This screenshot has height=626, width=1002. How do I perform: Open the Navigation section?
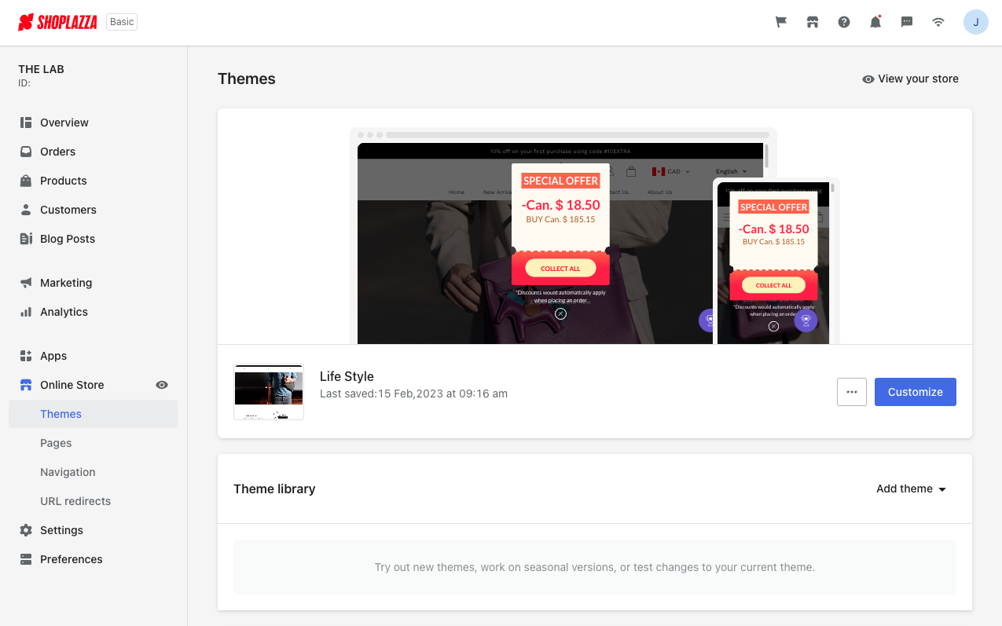point(68,472)
